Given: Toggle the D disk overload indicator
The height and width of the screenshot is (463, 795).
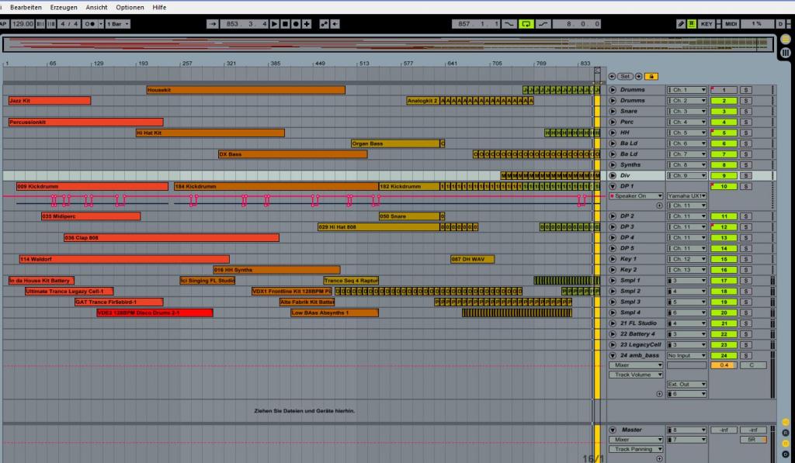Looking at the screenshot, I should [x=780, y=24].
